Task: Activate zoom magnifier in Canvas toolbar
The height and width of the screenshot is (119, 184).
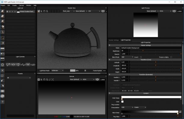Action: point(47,80)
